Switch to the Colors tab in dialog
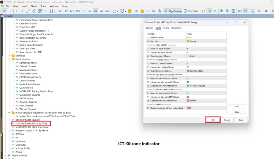The width and height of the screenshot is (274, 159). click(x=166, y=28)
